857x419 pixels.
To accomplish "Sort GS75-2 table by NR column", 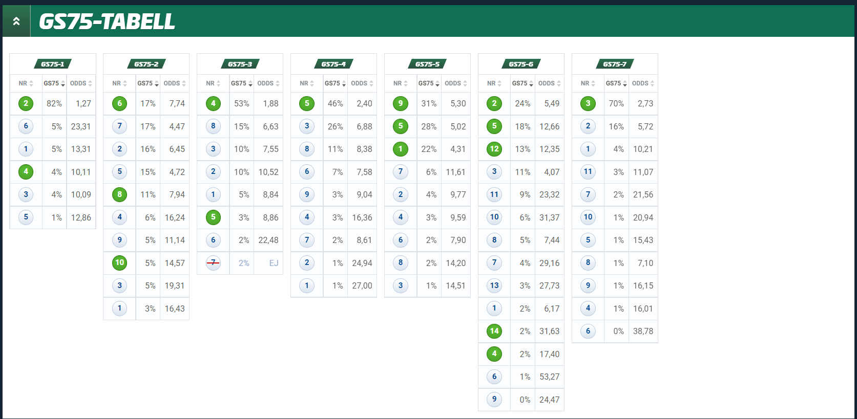I will [120, 83].
